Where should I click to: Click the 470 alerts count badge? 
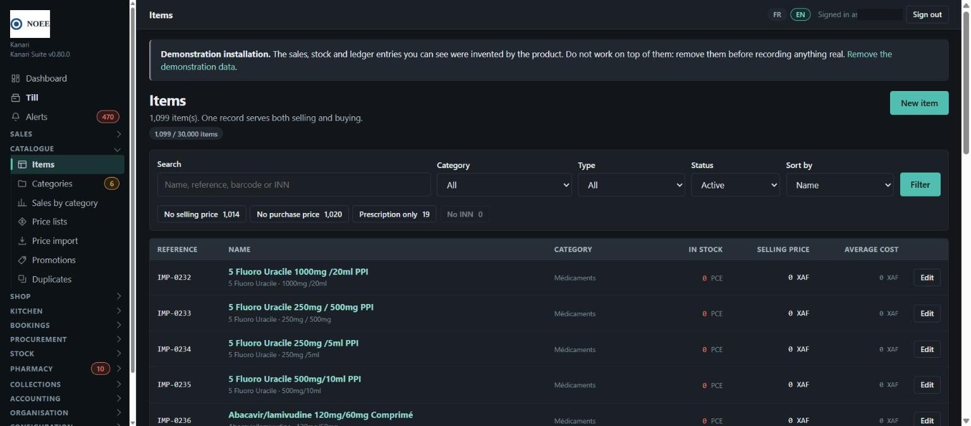(108, 117)
